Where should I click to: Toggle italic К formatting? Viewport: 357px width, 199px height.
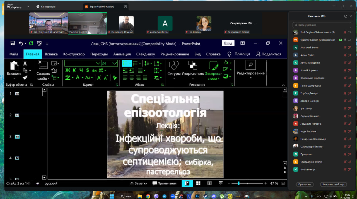[x=74, y=70]
